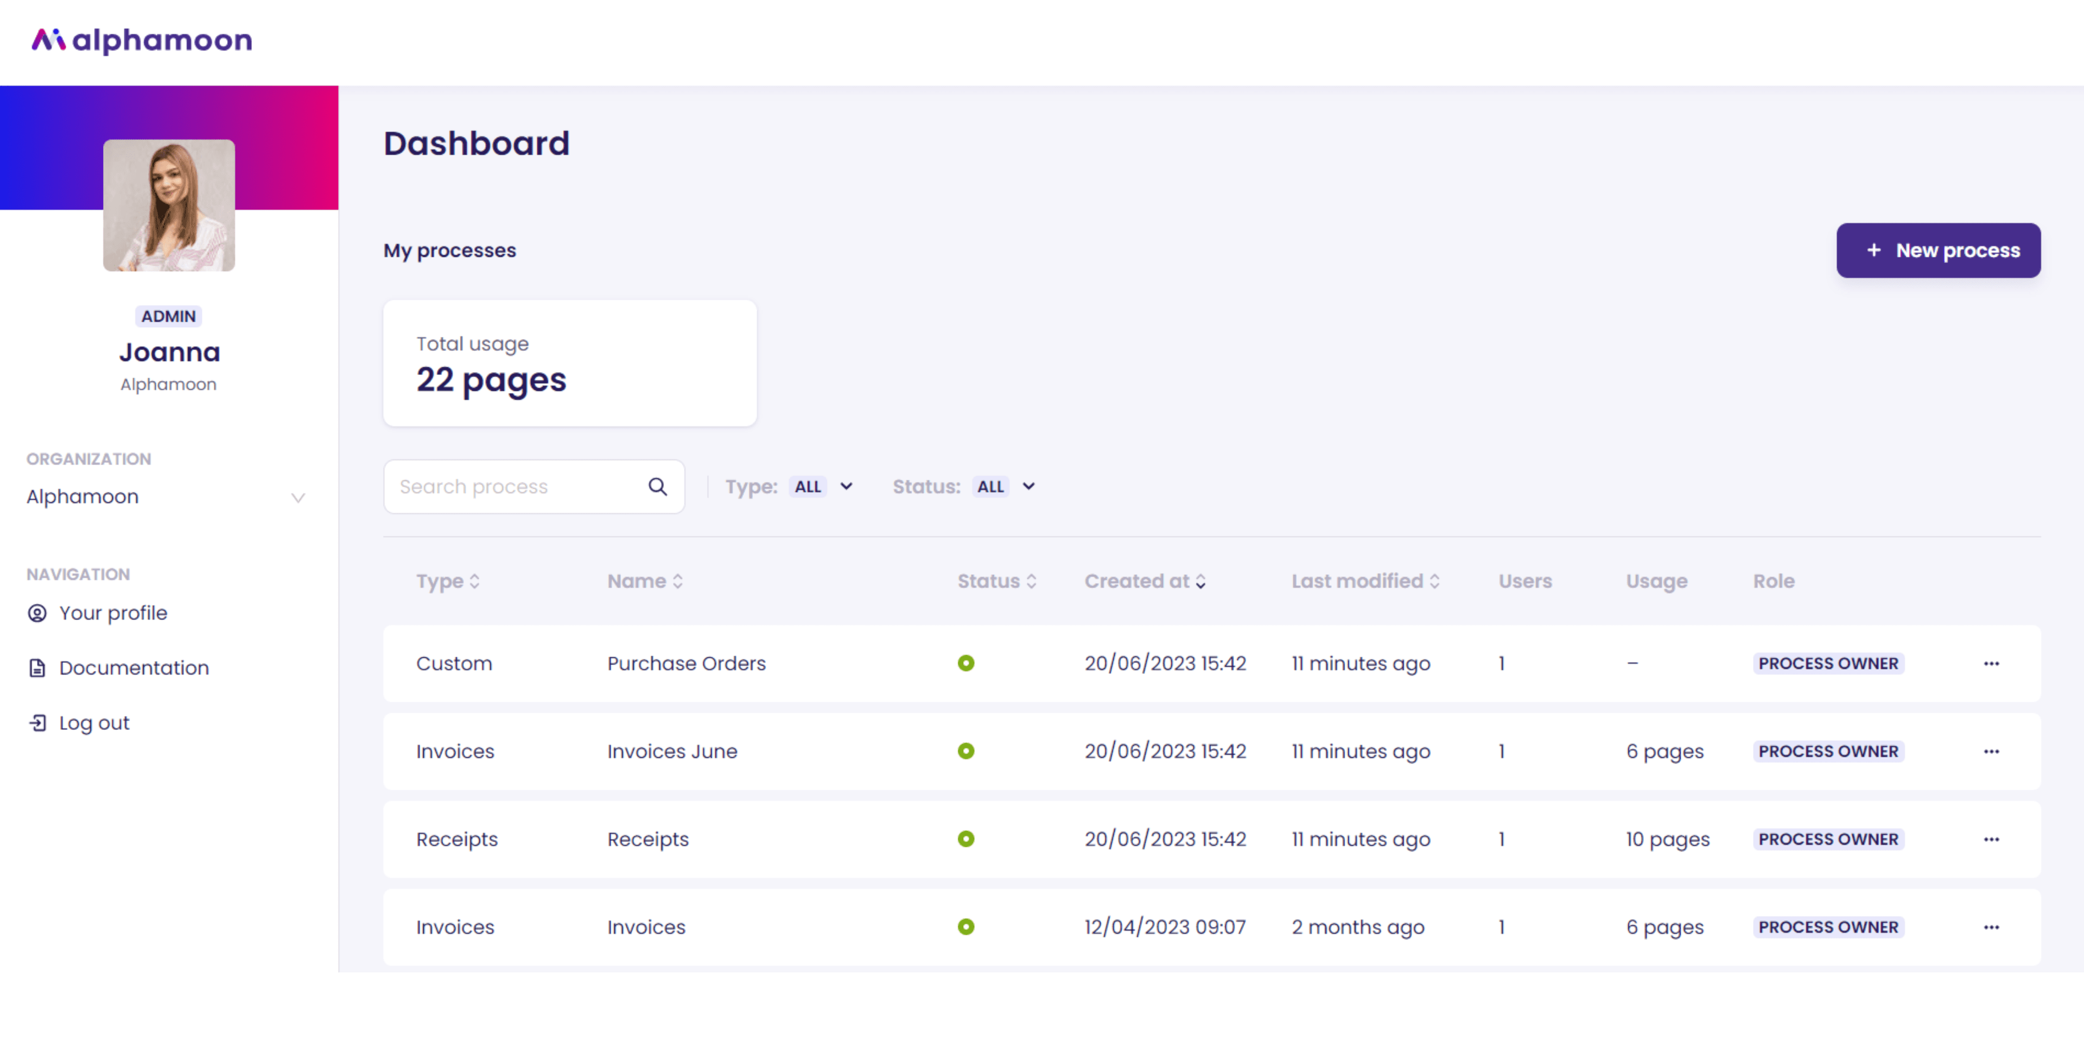Go to Your profile

pyautogui.click(x=112, y=613)
